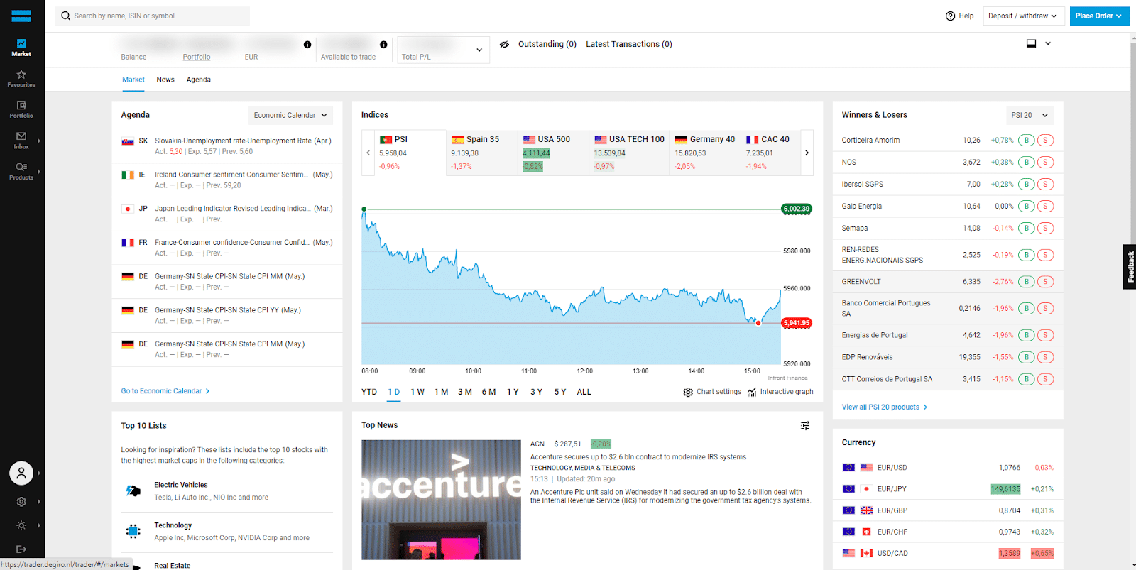Open the Economic Calendar dropdown
The image size is (1136, 570).
pyautogui.click(x=291, y=115)
